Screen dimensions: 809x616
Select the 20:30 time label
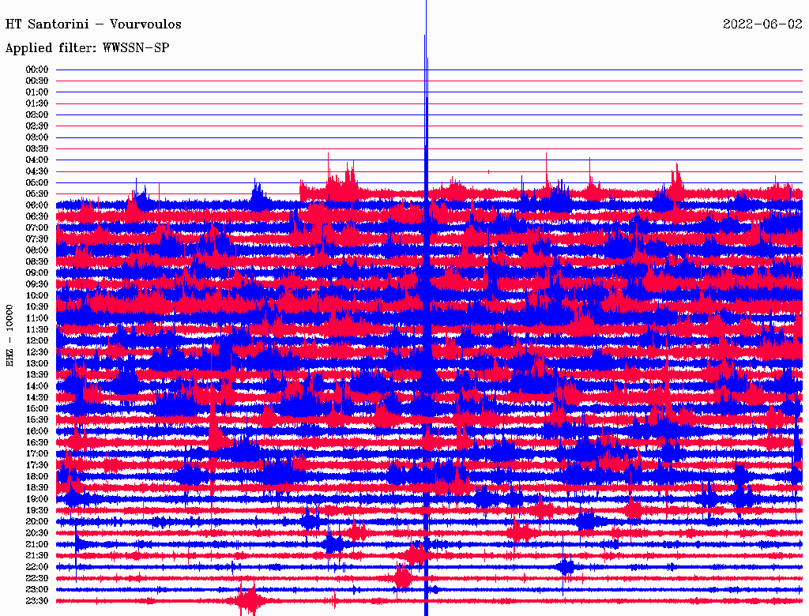coord(37,533)
